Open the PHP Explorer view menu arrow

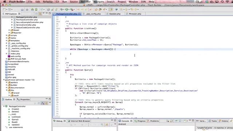coord(44,13)
